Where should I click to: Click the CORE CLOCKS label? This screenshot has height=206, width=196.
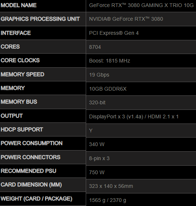pyautogui.click(x=20, y=60)
